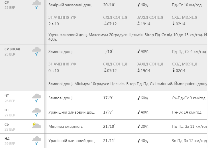Expand the НД 29 ВЕР forecast row
This screenshot has width=208, height=148.
point(103,141)
